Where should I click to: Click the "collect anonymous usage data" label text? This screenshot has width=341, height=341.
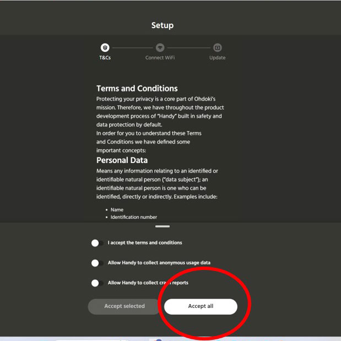pos(159,263)
